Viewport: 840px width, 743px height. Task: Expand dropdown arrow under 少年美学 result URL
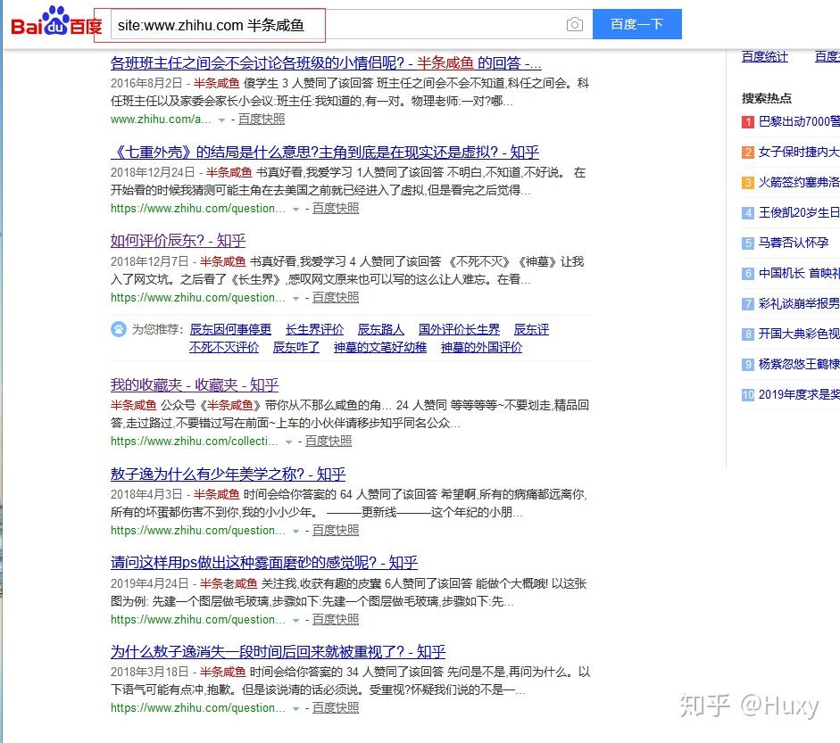pyautogui.click(x=295, y=532)
